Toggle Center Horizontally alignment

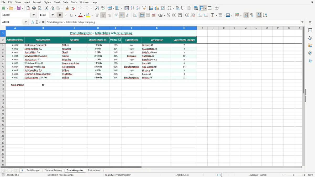pos(103,15)
